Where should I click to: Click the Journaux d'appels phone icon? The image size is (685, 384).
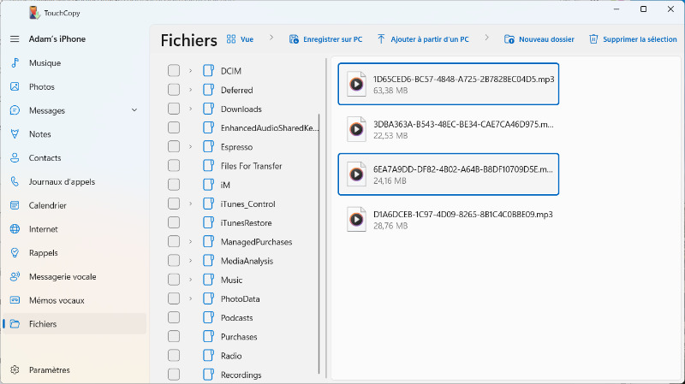15,182
